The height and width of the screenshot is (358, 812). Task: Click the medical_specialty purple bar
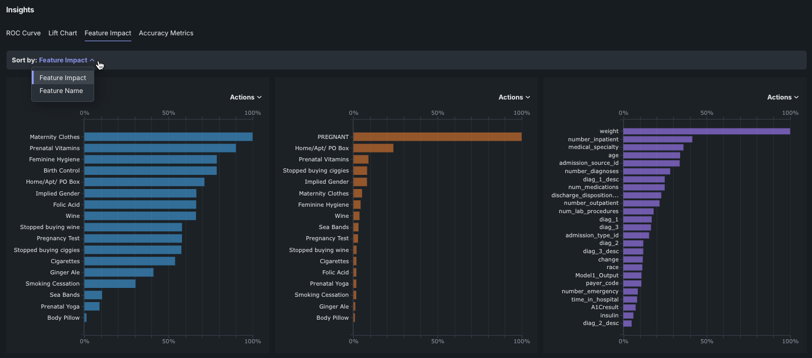click(x=653, y=147)
